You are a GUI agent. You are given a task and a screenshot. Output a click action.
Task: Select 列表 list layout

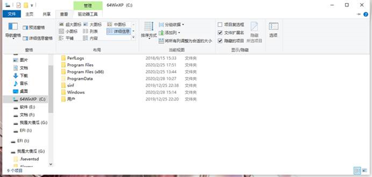click(x=90, y=31)
